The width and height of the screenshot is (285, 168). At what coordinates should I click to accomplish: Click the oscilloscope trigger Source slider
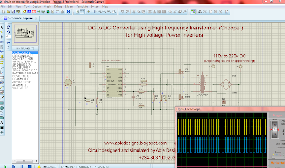pyautogui.click(x=277, y=157)
